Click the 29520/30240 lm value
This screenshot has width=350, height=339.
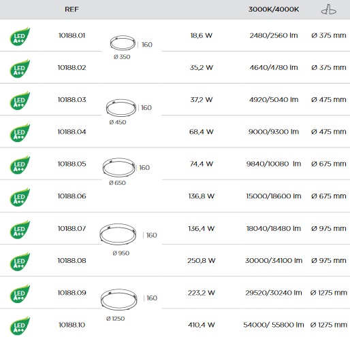(274, 293)
